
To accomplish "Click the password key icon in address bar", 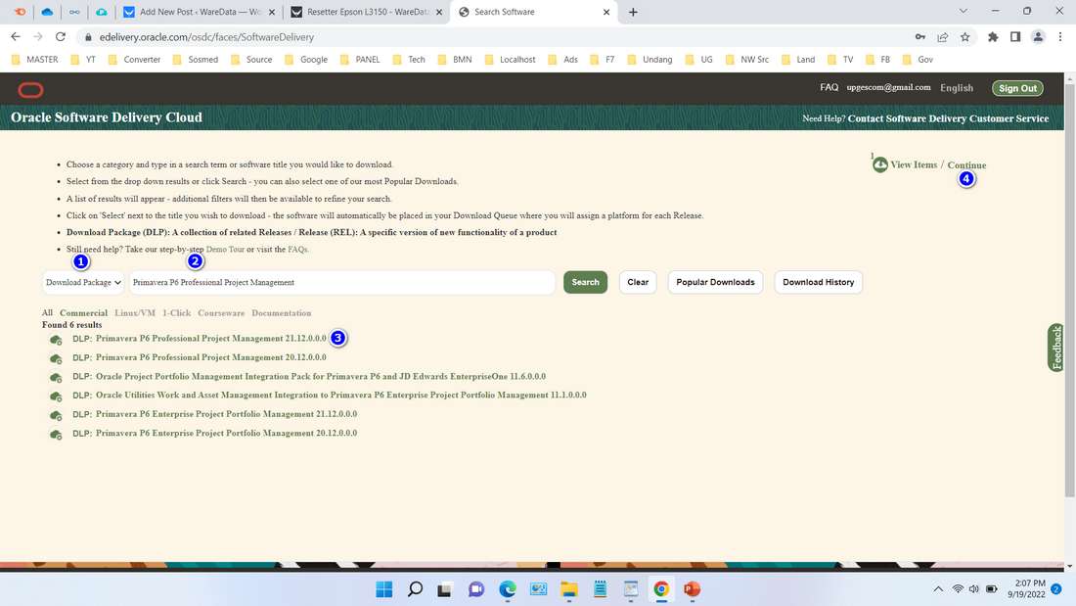I will 919,36.
